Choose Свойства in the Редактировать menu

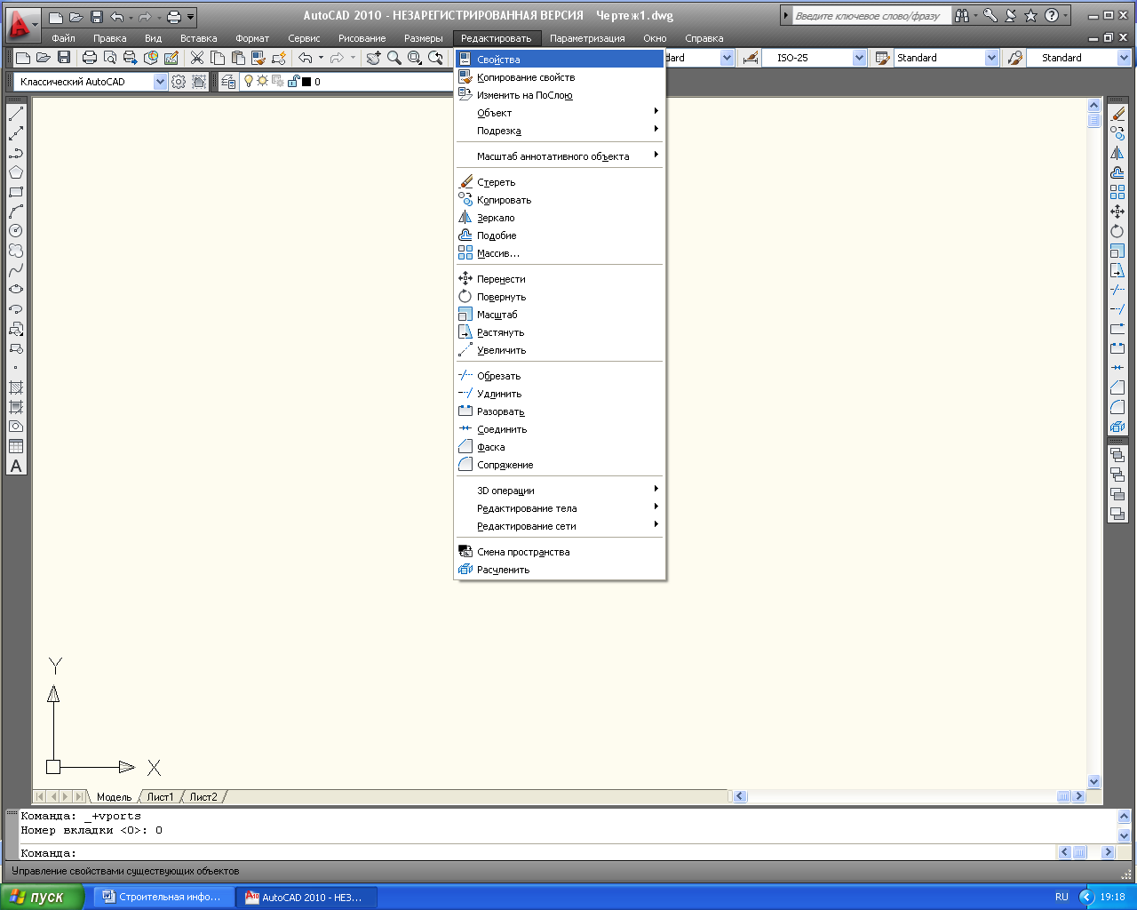(560, 60)
